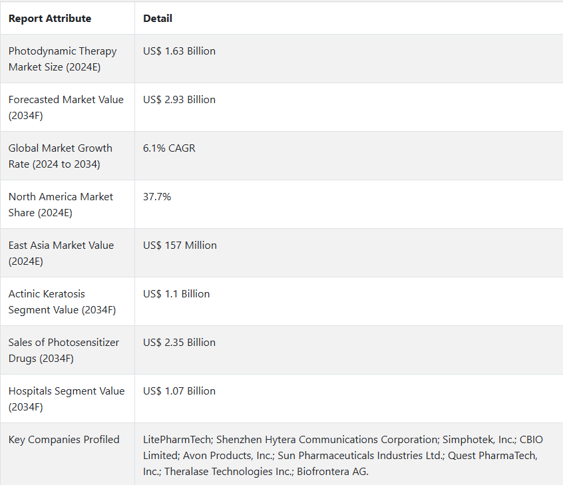The image size is (563, 485).
Task: Select 'Global Market Growth Rate' attribute cell
Action: pos(67,156)
